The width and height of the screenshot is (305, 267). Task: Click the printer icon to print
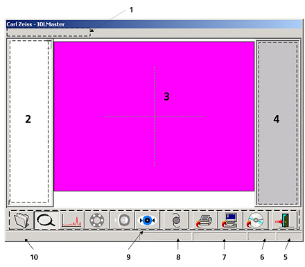point(204,221)
